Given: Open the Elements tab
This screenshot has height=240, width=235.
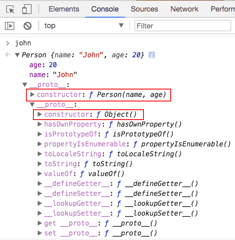Looking at the screenshot, I should click(64, 9).
